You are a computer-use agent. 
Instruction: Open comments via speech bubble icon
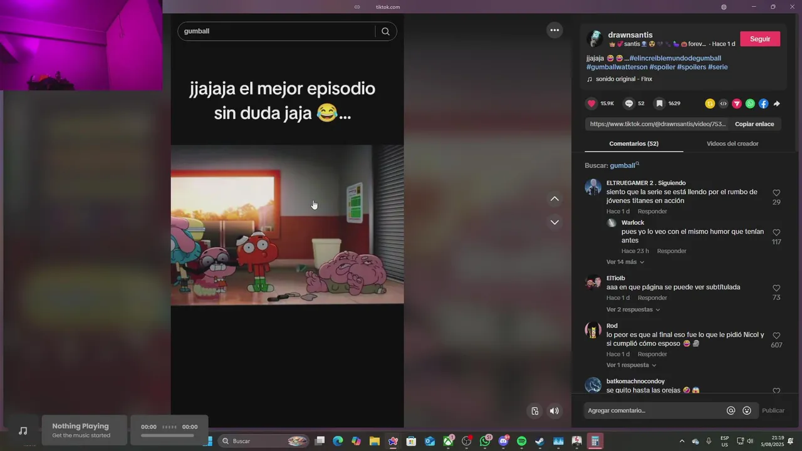(629, 103)
